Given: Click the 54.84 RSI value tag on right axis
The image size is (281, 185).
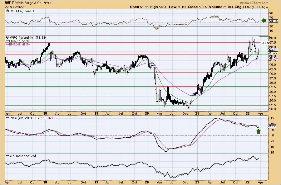Looking at the screenshot, I should coord(273,21).
